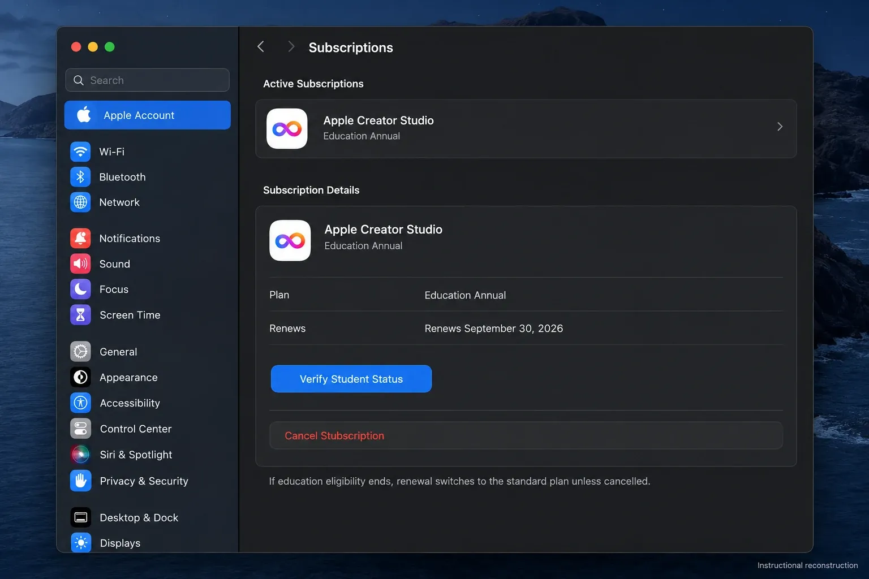The image size is (869, 579).
Task: Click the magnifier icon in the Search field
Action: click(79, 80)
